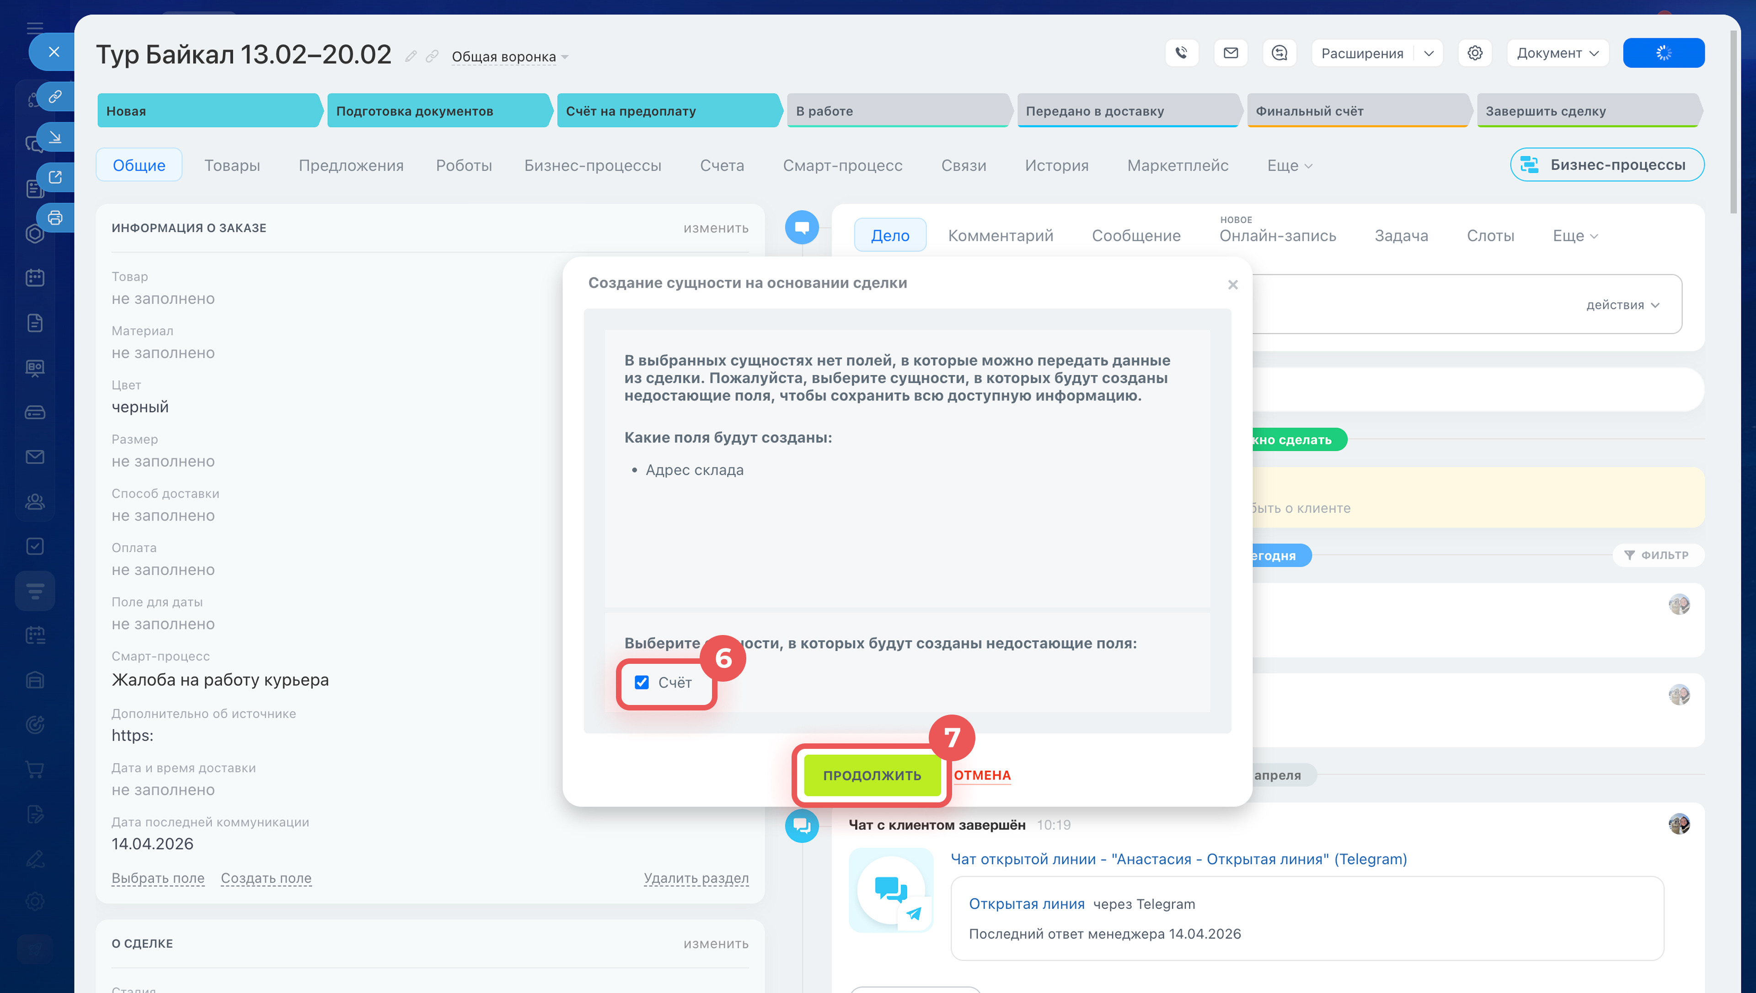Uncheck the Счёт checkbox

(641, 682)
